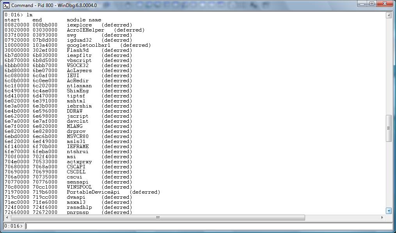Click the AcroIEHelper module name
This screenshot has width=396, height=233.
85,30
